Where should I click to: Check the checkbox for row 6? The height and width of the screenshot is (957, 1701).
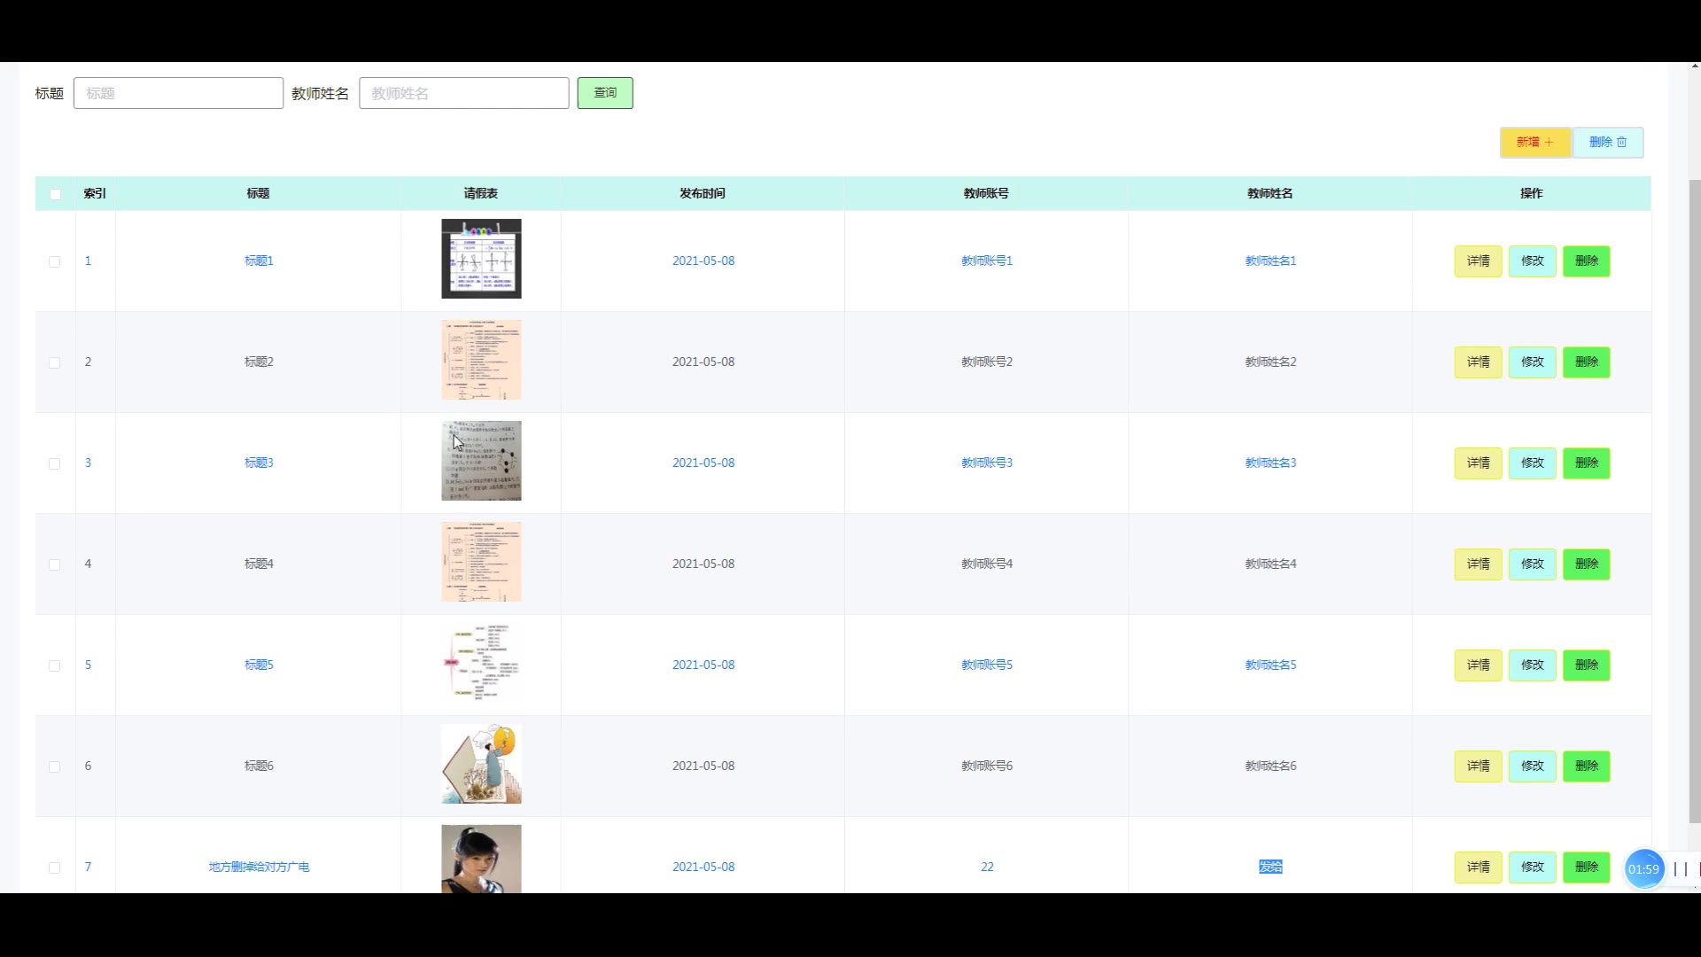(55, 766)
